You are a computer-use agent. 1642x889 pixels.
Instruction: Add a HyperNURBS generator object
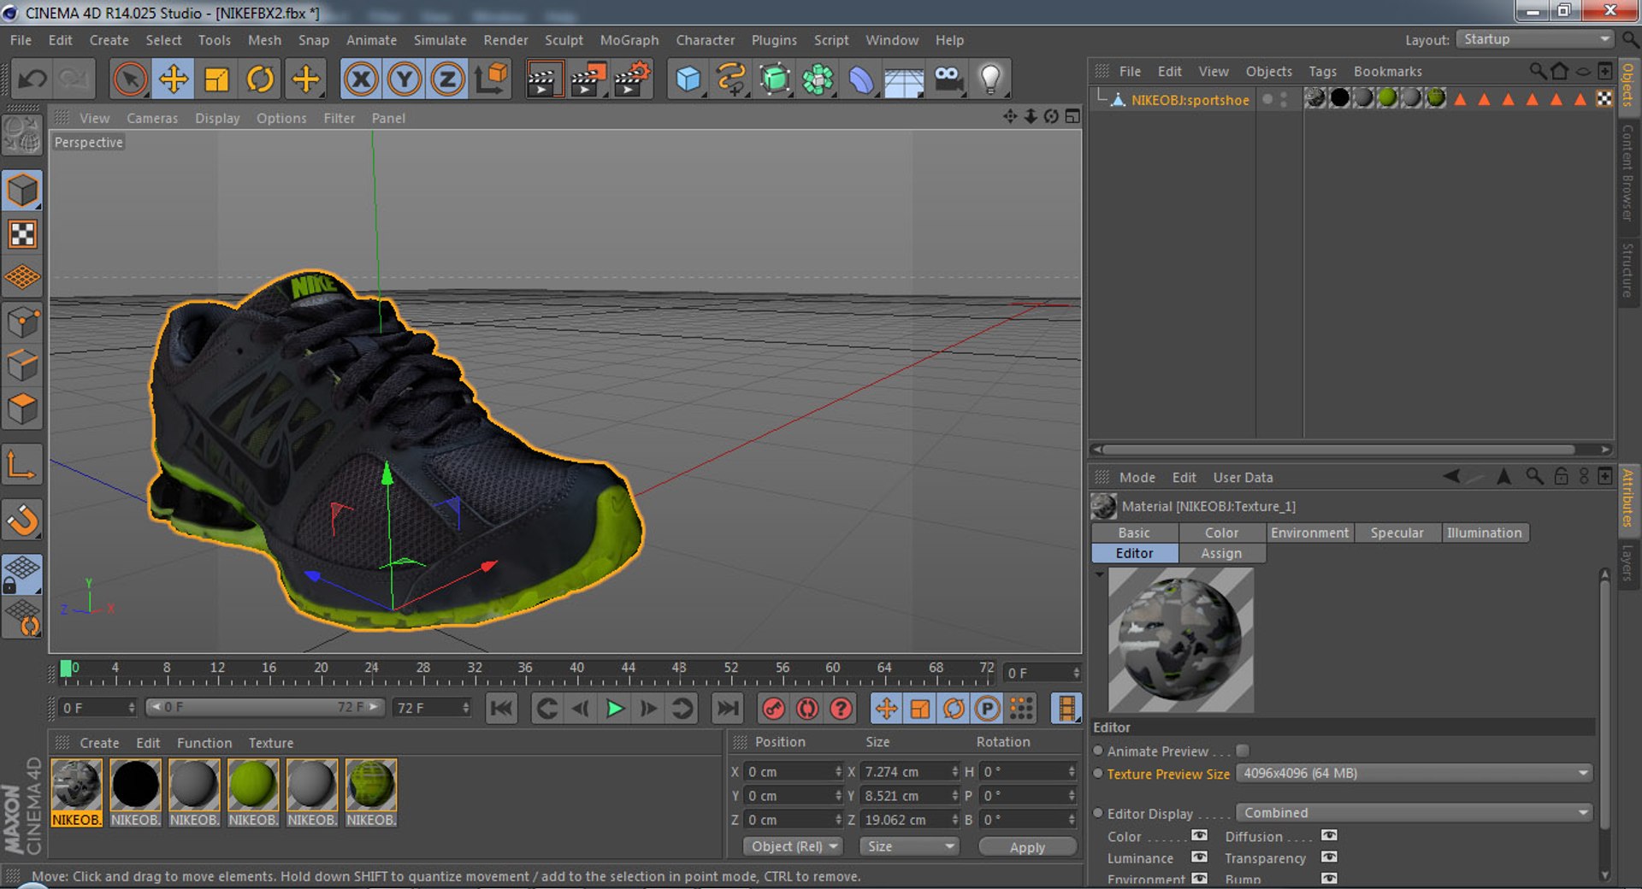point(775,79)
